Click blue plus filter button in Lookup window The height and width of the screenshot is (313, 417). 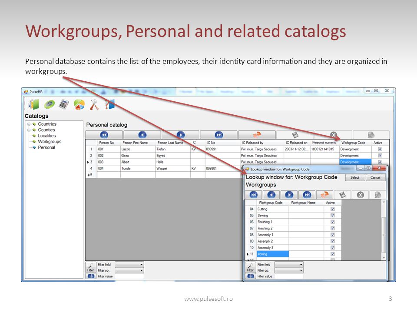coord(250,276)
